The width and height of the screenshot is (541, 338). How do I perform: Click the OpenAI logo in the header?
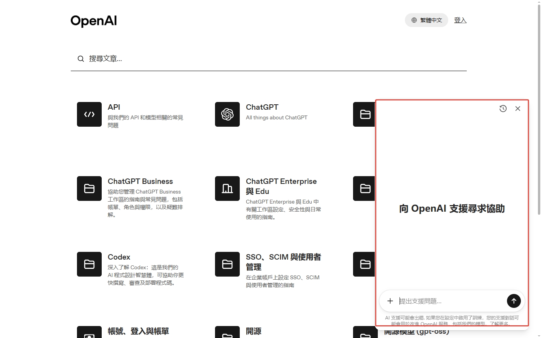tap(94, 20)
